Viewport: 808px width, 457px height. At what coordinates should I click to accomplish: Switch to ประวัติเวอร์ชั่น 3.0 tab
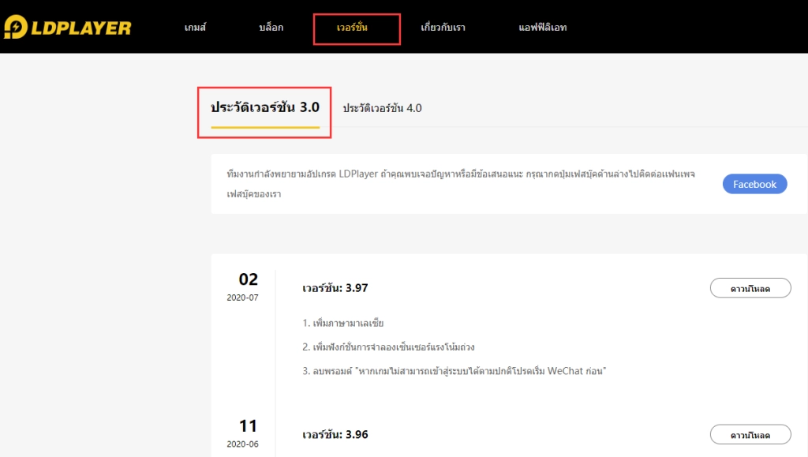pyautogui.click(x=265, y=107)
